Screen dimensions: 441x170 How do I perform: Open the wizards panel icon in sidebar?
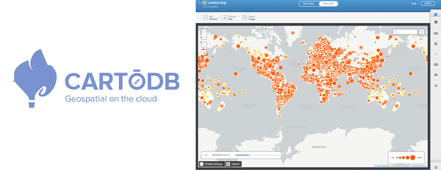point(435,44)
